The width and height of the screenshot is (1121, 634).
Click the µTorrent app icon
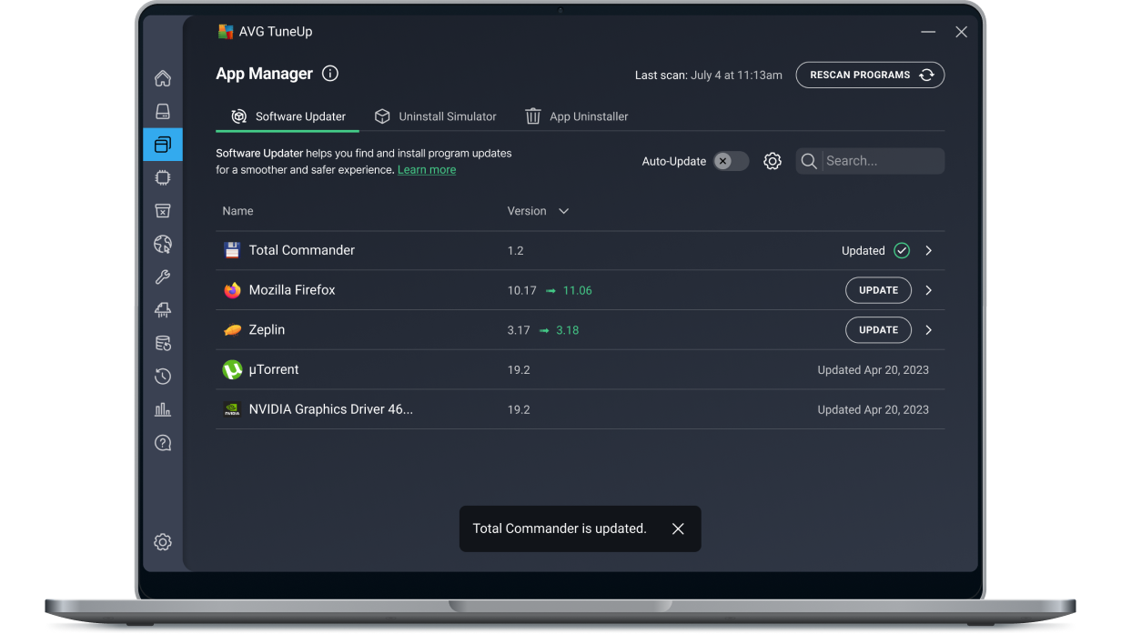coord(232,369)
